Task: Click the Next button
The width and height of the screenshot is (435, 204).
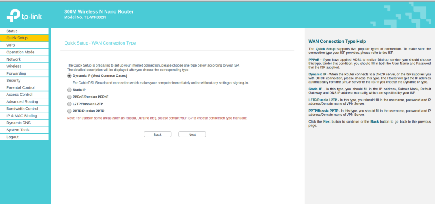Action: pyautogui.click(x=192, y=134)
